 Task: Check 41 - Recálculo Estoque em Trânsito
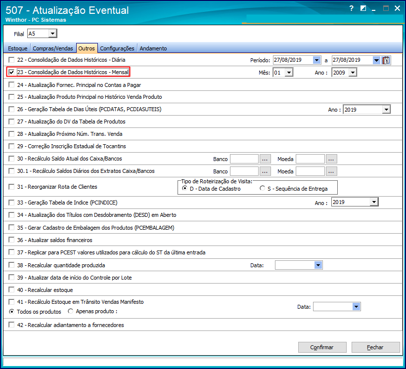pyautogui.click(x=11, y=302)
